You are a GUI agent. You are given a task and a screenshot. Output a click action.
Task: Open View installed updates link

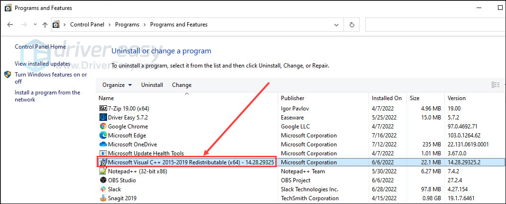click(x=42, y=64)
